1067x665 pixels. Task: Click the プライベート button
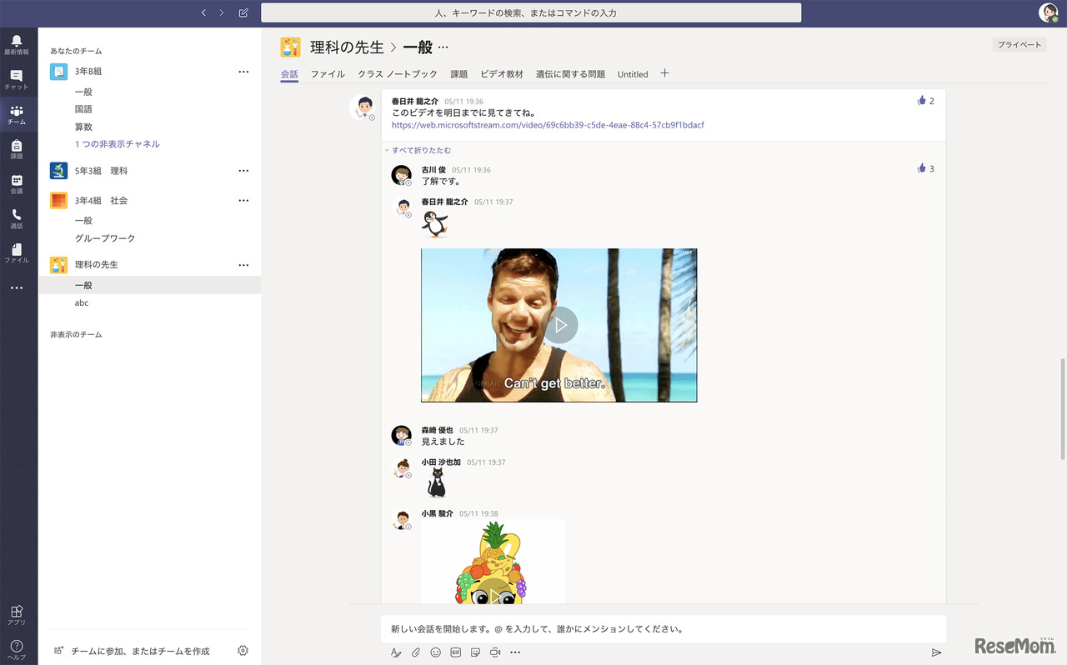click(1019, 44)
